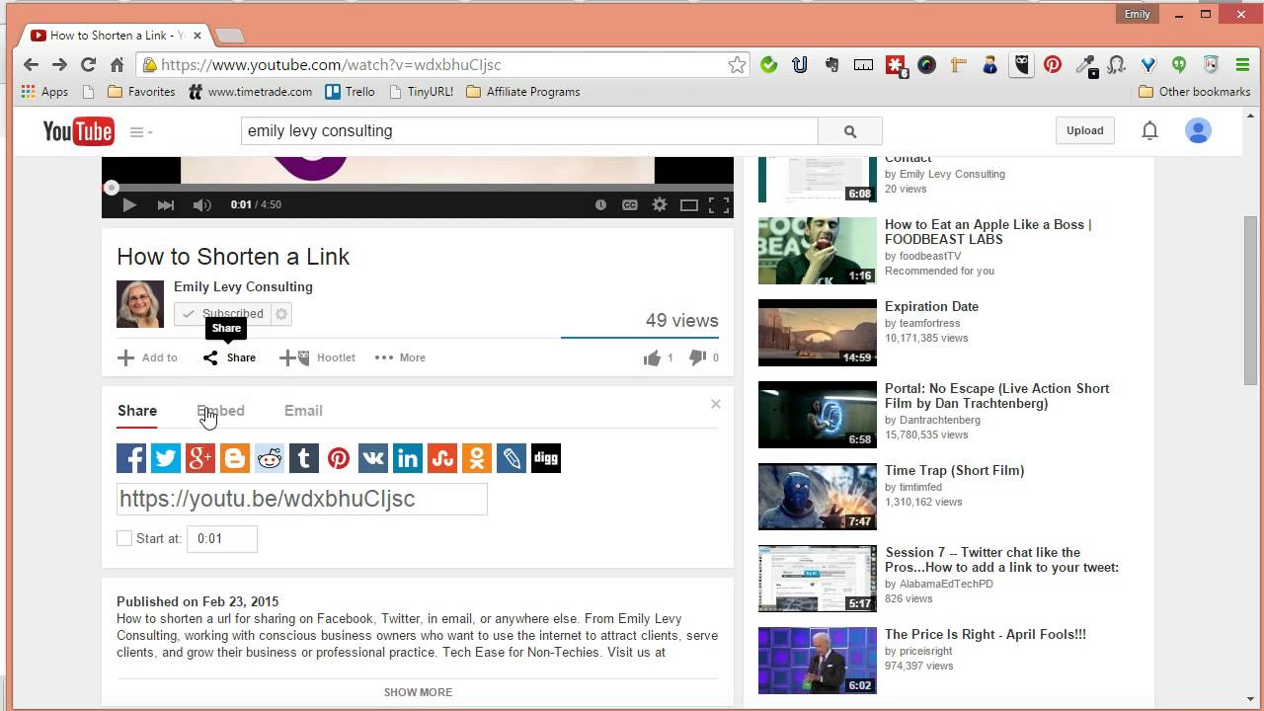Share the video on LinkedIn
The width and height of the screenshot is (1264, 711).
408,458
